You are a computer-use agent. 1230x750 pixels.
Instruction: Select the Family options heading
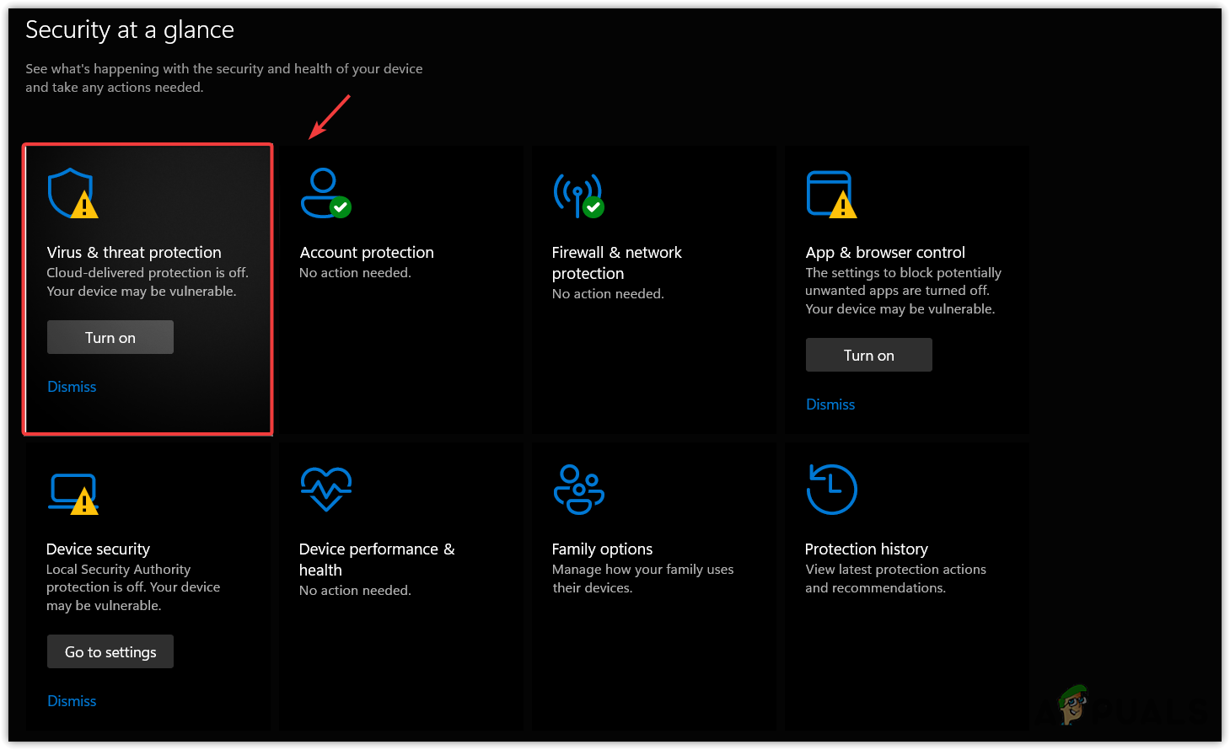coord(602,549)
